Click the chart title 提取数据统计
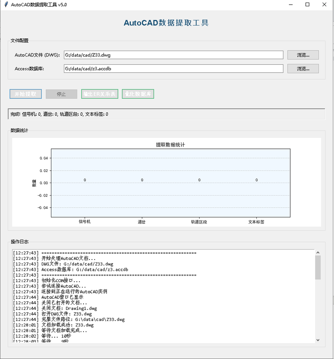This screenshot has height=359, width=334. click(170, 145)
